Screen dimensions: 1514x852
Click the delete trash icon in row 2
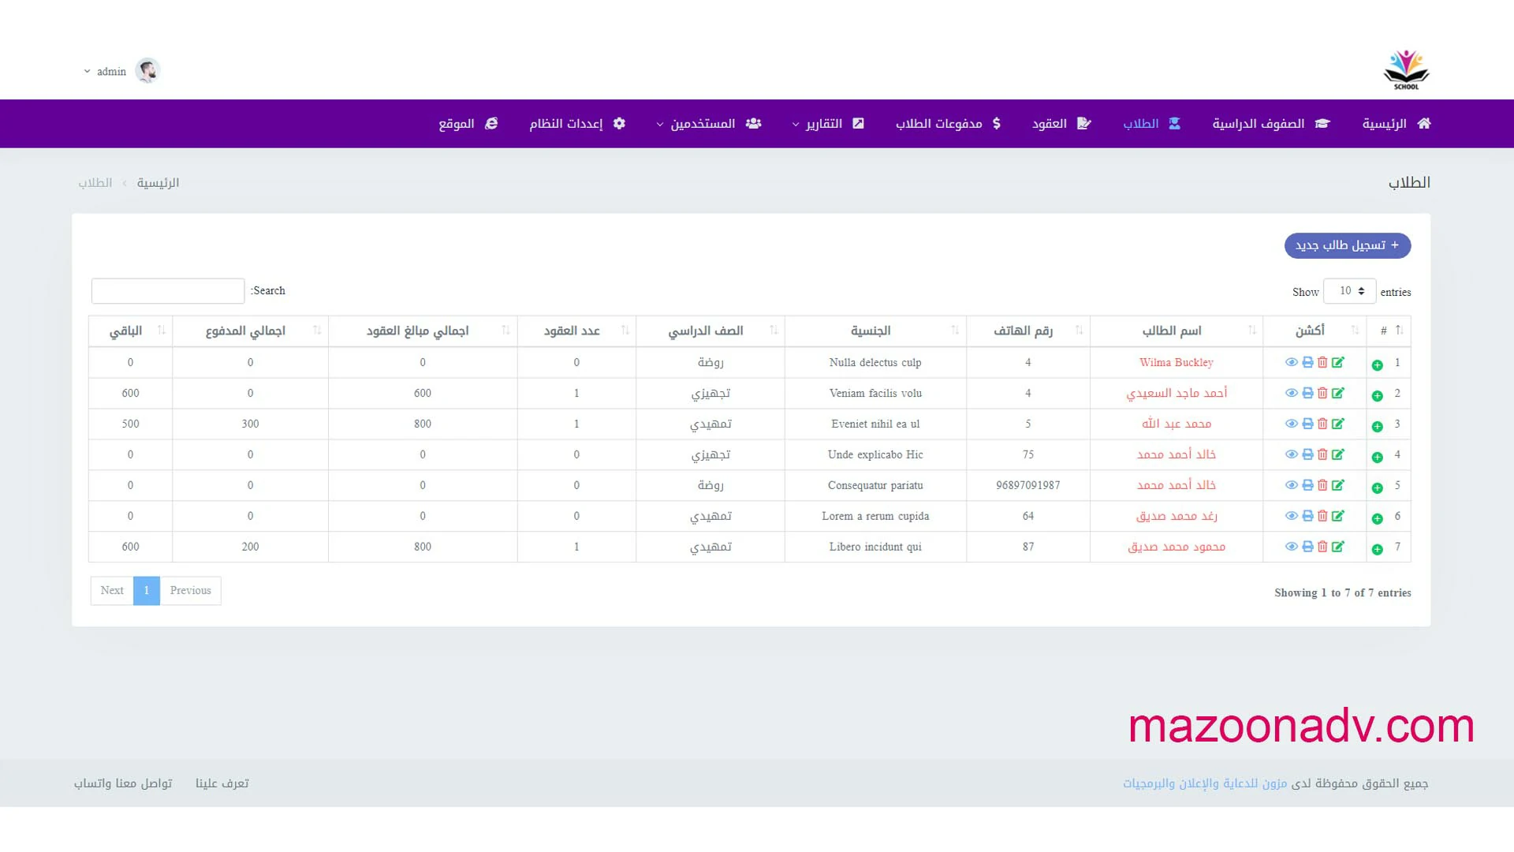[x=1322, y=393]
